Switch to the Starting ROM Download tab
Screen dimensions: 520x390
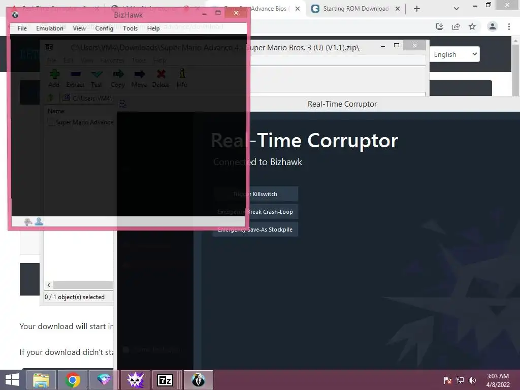pyautogui.click(x=355, y=9)
